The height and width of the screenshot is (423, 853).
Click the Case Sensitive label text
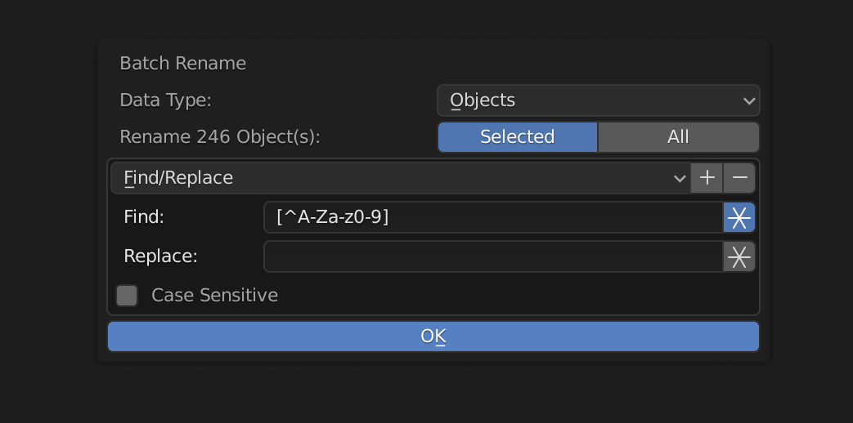pos(215,296)
